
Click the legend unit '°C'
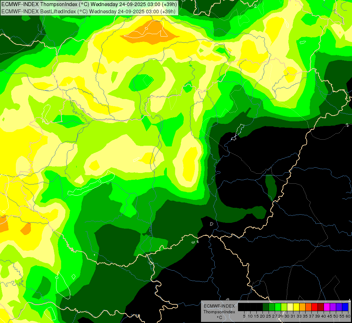219,318
